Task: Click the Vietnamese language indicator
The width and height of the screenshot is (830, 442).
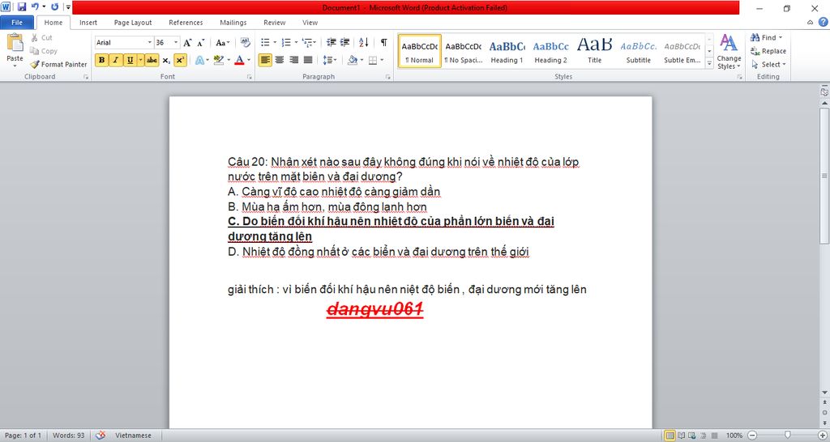Action: click(x=134, y=436)
